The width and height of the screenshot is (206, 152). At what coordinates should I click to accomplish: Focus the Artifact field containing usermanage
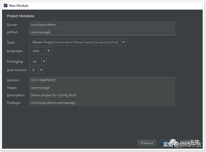pos(102,32)
